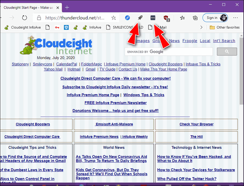Click Make This Your Home Page link
Image resolution: width=244 pixels, height=186 pixels.
164,69
